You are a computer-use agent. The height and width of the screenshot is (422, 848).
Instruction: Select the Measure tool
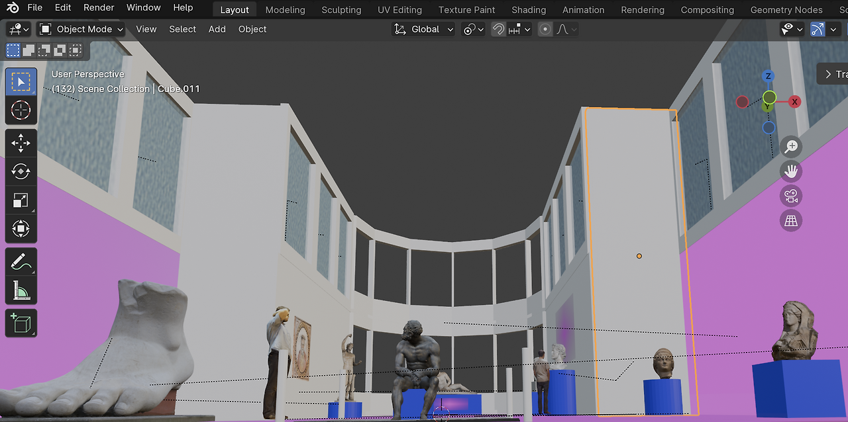21,290
